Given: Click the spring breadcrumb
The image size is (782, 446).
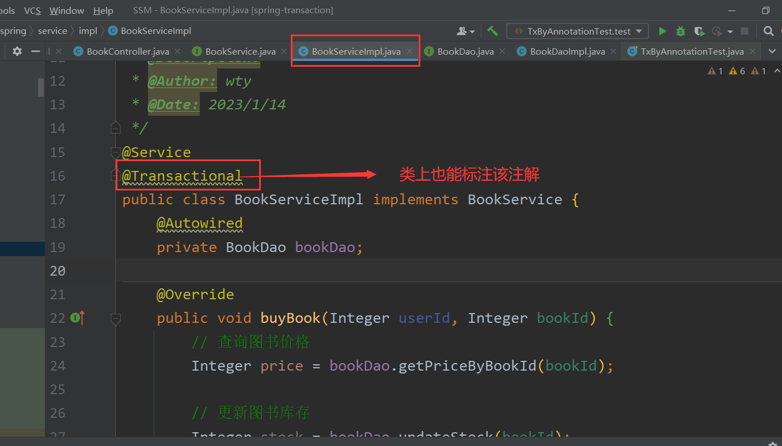Looking at the screenshot, I should pyautogui.click(x=13, y=31).
